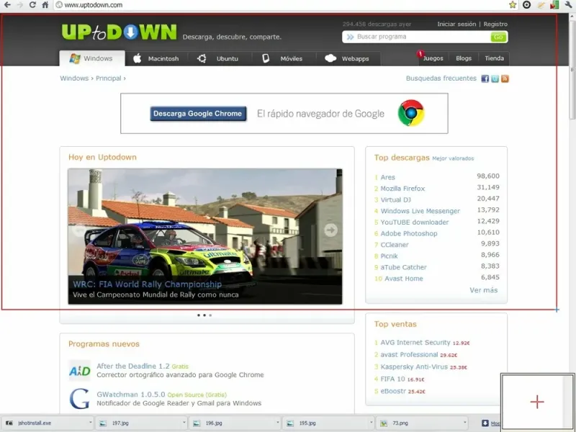Screen dimensions: 576x432
Task: Open Mozilla Firefox in Top descargas
Action: pos(402,189)
